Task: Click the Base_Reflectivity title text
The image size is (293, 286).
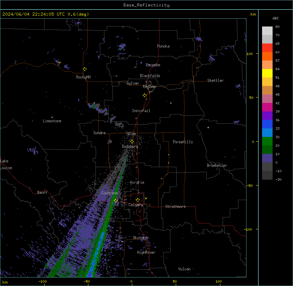Action: 146,5
